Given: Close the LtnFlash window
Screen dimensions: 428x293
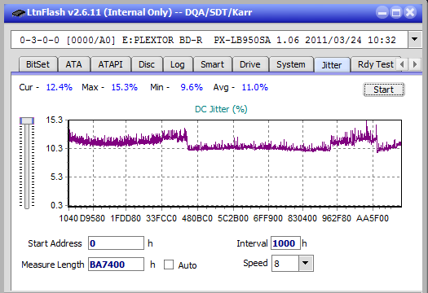Looking at the screenshot, I should (x=410, y=12).
